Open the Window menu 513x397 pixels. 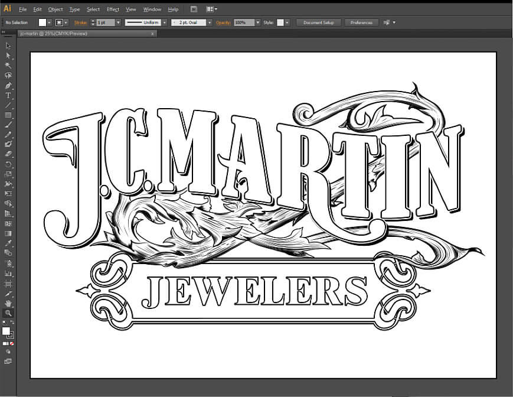(x=152, y=9)
